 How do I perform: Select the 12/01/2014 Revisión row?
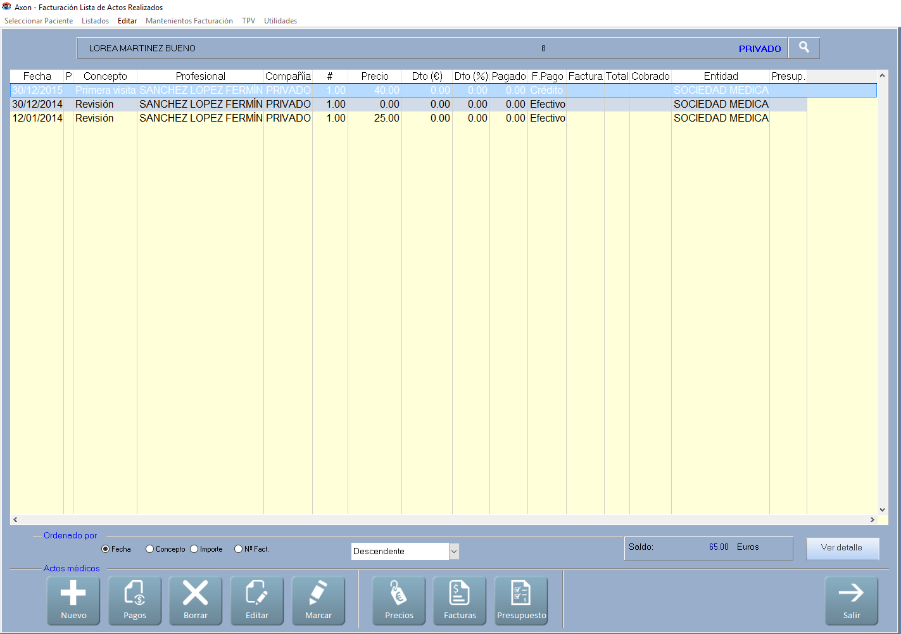[x=190, y=118]
